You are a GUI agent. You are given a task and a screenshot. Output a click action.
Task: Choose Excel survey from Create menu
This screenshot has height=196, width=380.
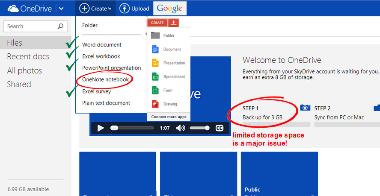coord(96,91)
